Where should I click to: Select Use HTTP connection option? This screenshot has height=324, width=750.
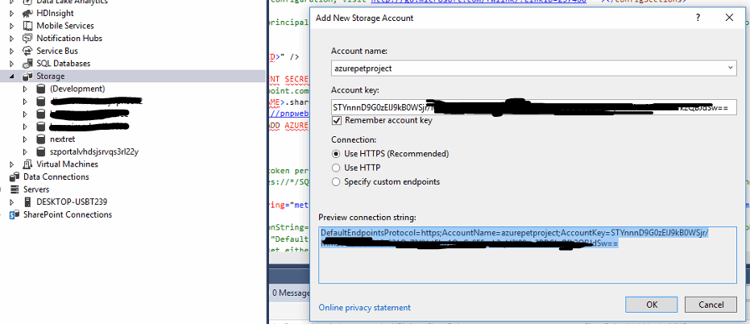(x=336, y=168)
